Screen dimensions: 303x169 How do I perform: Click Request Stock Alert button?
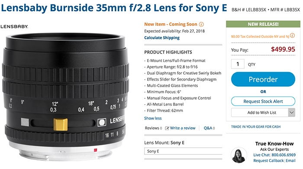point(263,101)
